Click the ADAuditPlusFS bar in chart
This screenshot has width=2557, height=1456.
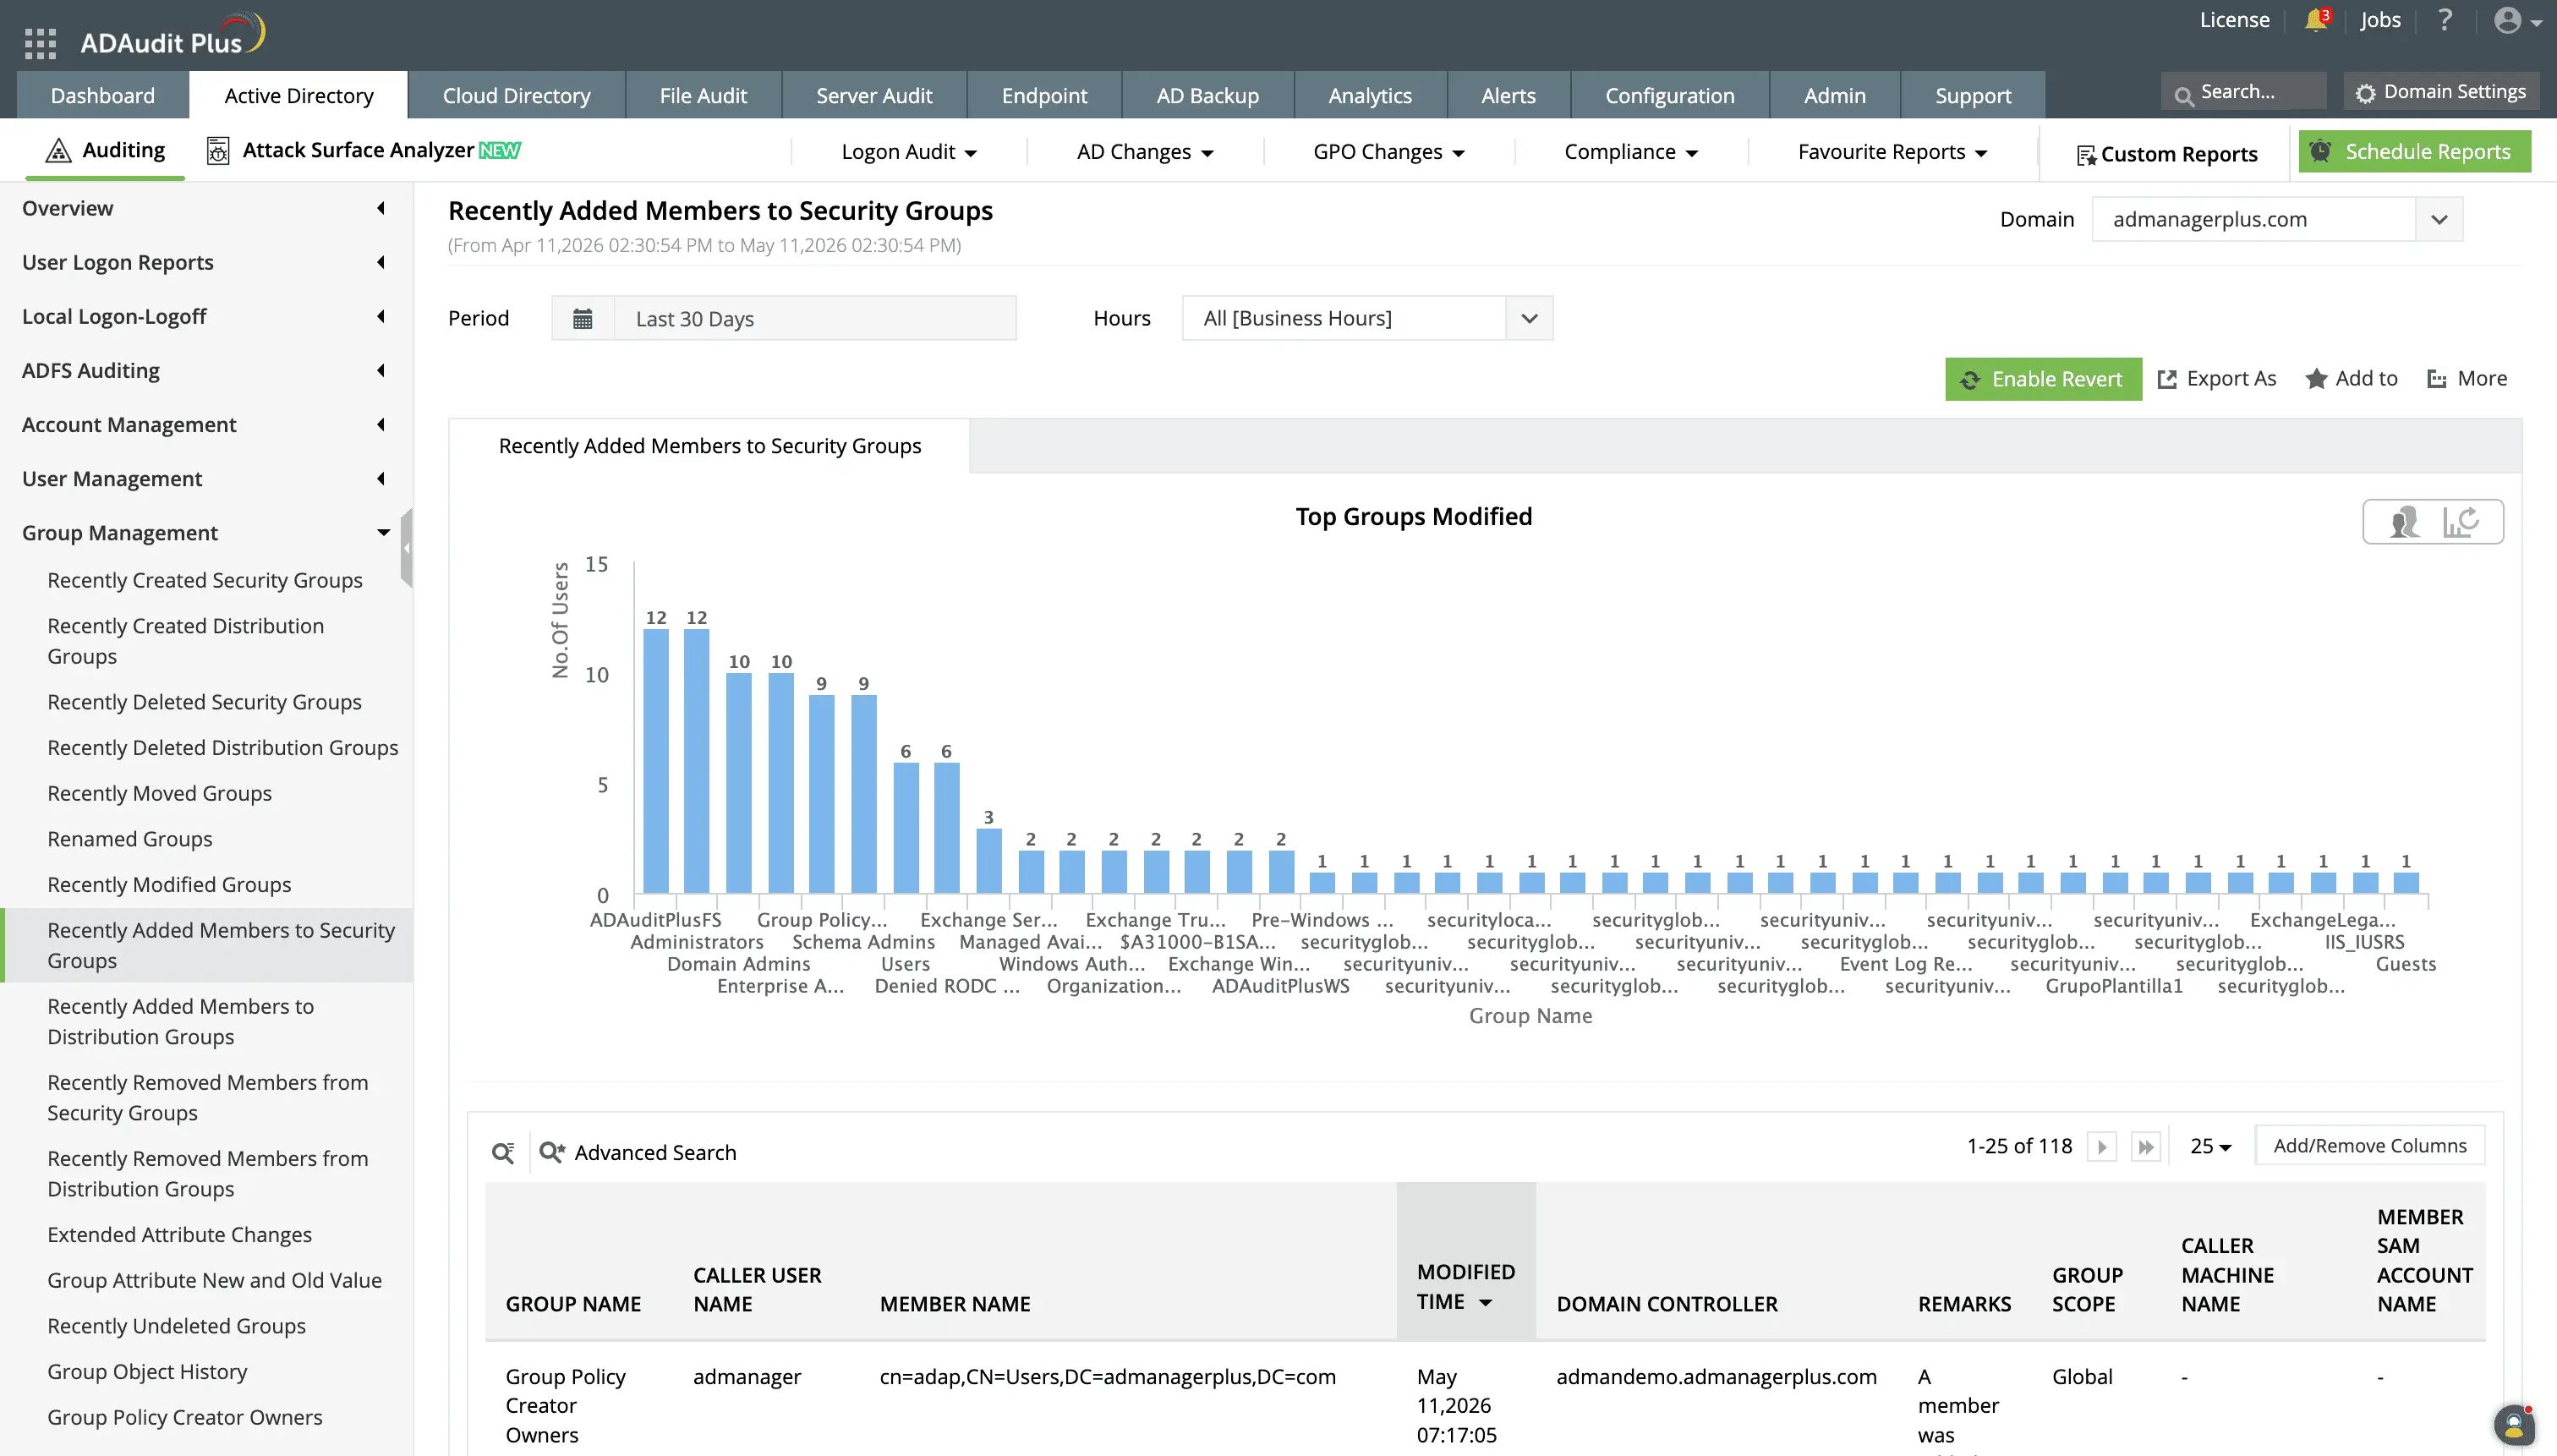pyautogui.click(x=656, y=761)
